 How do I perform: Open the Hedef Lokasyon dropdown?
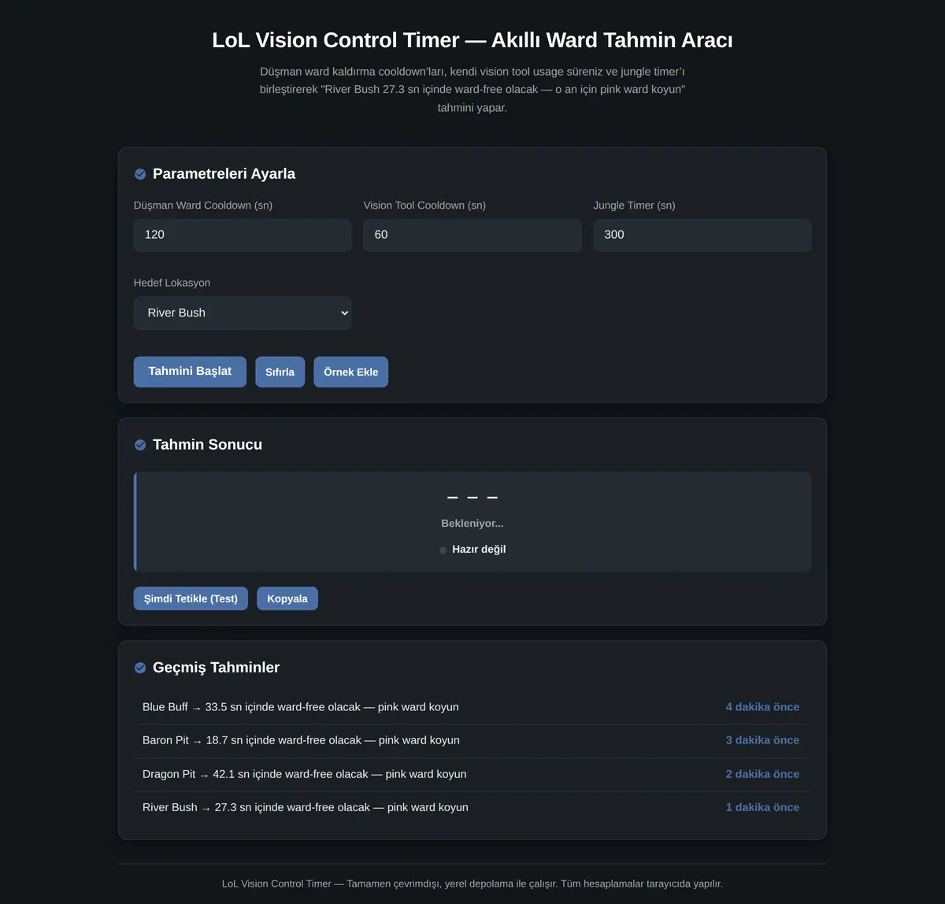click(243, 313)
